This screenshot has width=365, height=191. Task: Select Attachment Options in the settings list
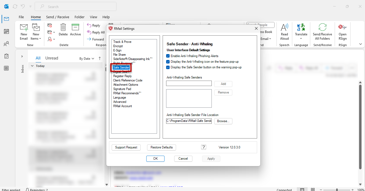click(126, 85)
